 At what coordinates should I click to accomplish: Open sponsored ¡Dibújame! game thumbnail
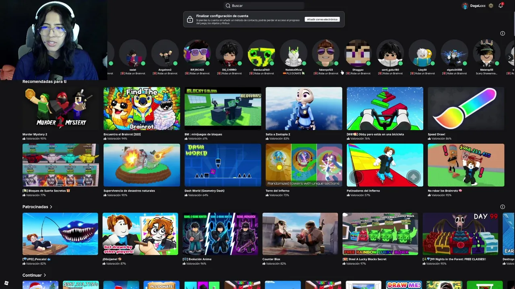(140, 234)
